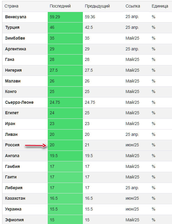Open the Украина country link

pos(13,209)
